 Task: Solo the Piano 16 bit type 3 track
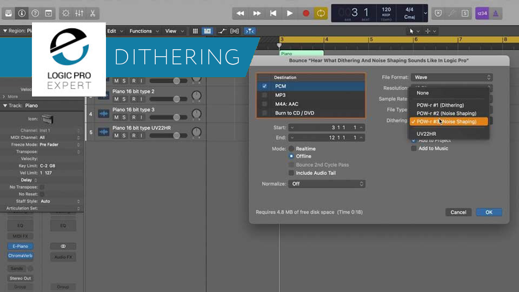124,117
